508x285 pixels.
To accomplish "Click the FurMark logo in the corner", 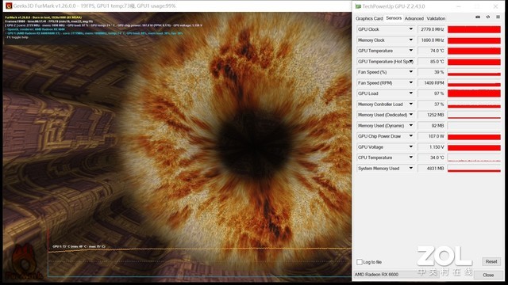I will click(23, 263).
